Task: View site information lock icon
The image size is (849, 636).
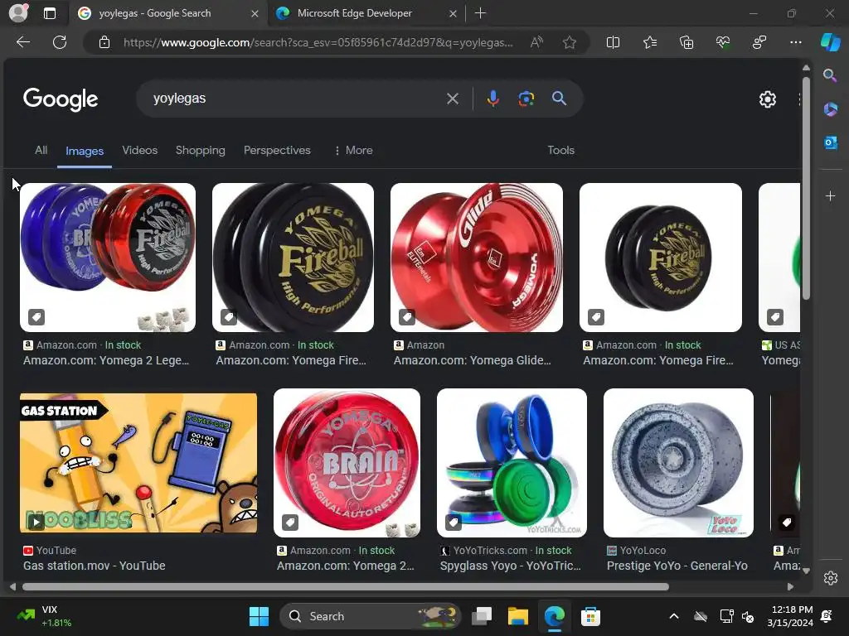Action: (x=104, y=42)
